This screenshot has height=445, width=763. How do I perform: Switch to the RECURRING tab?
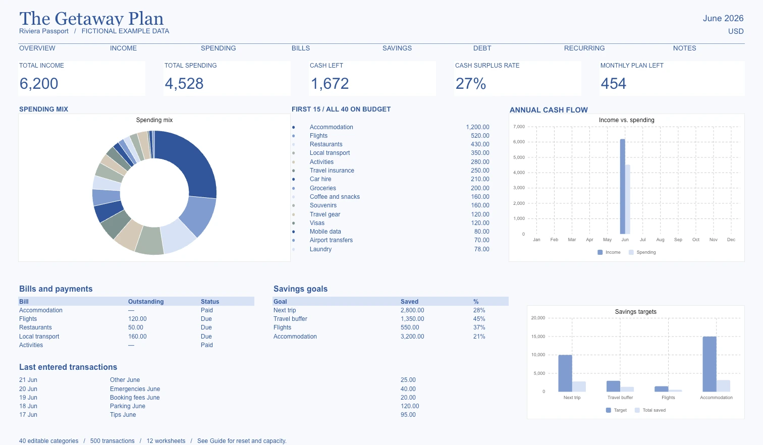coord(584,48)
